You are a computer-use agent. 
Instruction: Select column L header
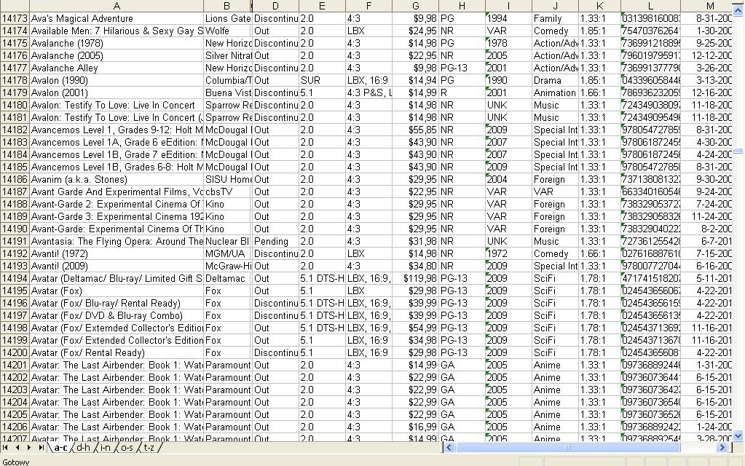[x=650, y=6]
